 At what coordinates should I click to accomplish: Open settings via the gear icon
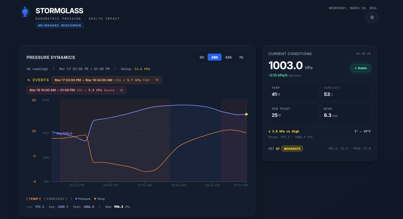(372, 17)
